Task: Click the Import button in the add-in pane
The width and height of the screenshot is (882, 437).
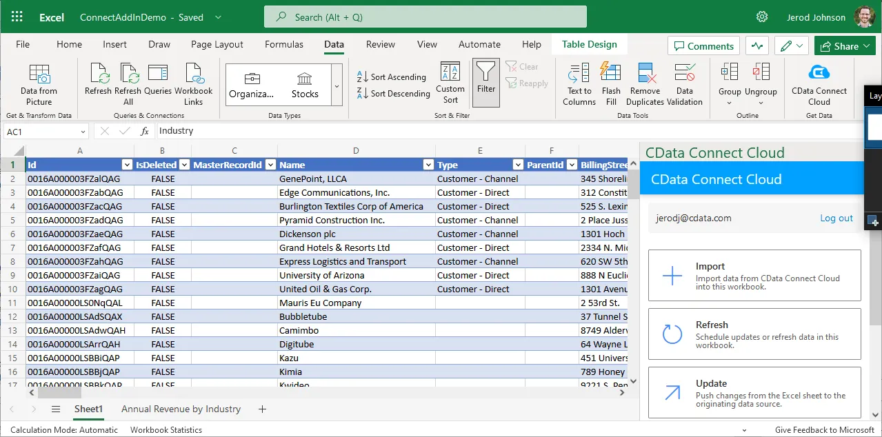Action: tap(754, 275)
